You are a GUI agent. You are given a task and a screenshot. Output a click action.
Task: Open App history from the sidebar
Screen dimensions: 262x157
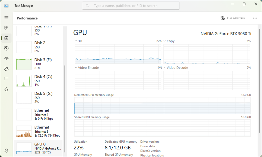pos(6,48)
